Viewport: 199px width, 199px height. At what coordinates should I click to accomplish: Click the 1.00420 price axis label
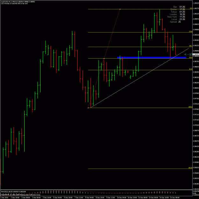(x=196, y=3)
